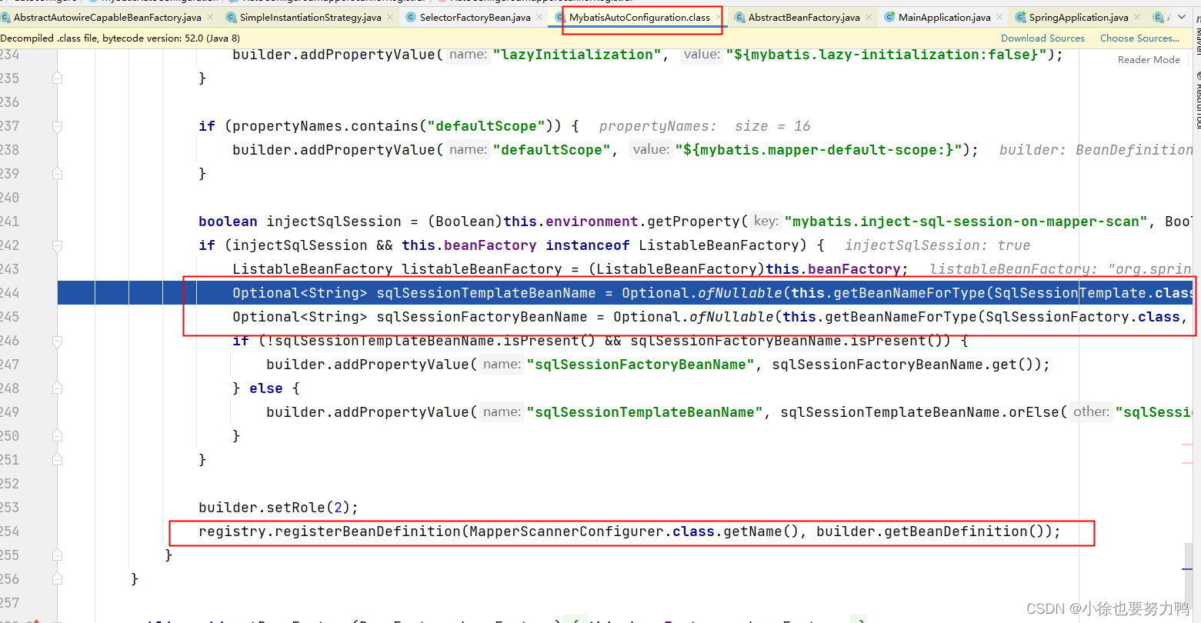The height and width of the screenshot is (623, 1201).
Task: Show the hidden editor tabs dropdown
Action: pos(1182,17)
